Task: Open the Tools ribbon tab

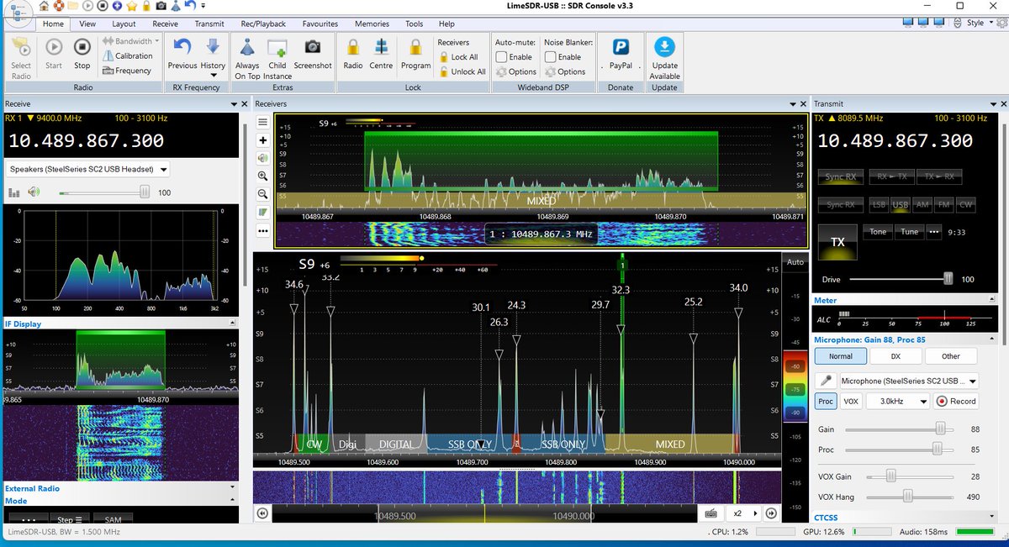Action: coord(414,24)
